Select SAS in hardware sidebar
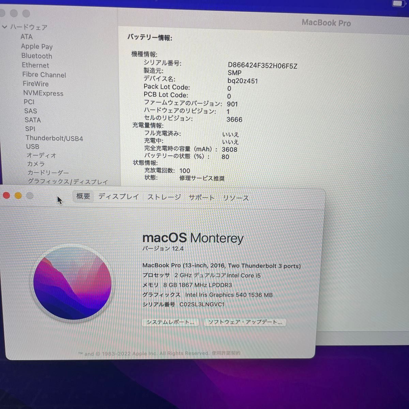This screenshot has width=409, height=409. pos(31,111)
